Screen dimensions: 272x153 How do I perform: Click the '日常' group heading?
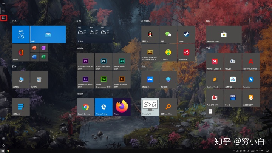point(14,66)
